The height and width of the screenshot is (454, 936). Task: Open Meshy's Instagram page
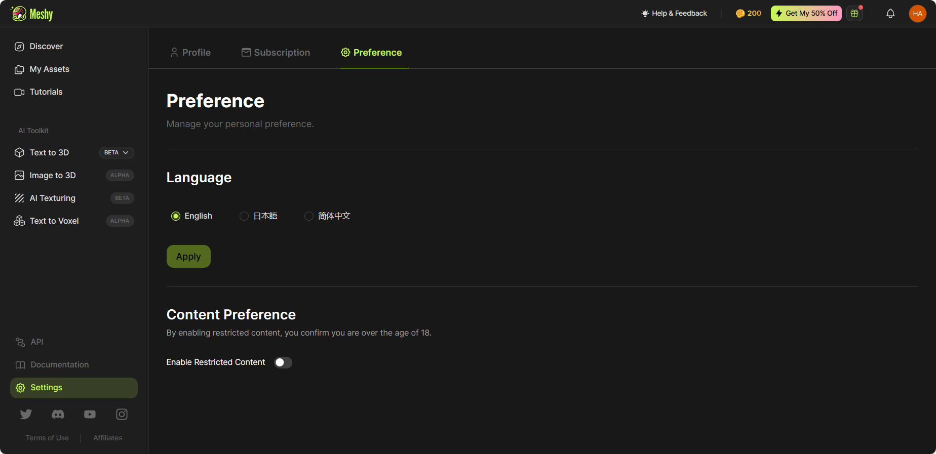122,415
